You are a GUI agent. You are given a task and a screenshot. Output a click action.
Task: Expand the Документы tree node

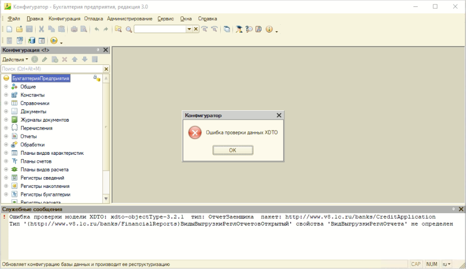pyautogui.click(x=6, y=112)
